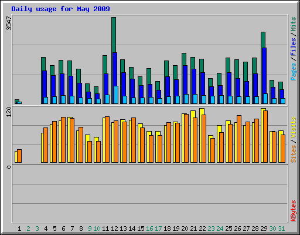
Task: Select day 12 on the x-axis
Action: click(114, 229)
